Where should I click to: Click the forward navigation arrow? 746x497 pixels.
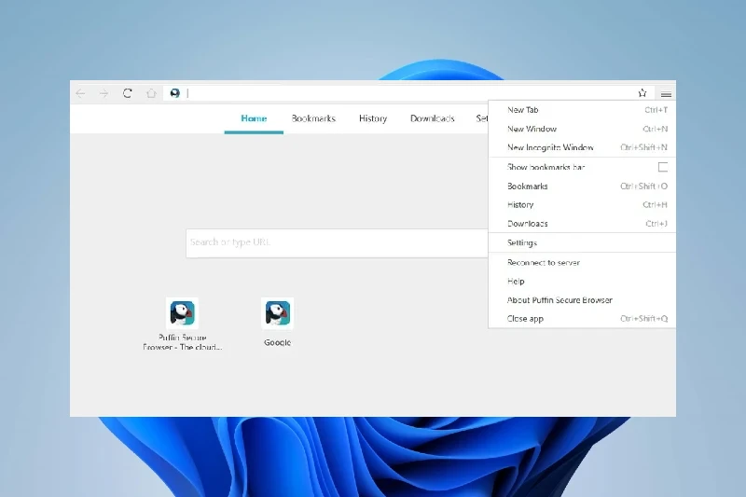pos(104,93)
